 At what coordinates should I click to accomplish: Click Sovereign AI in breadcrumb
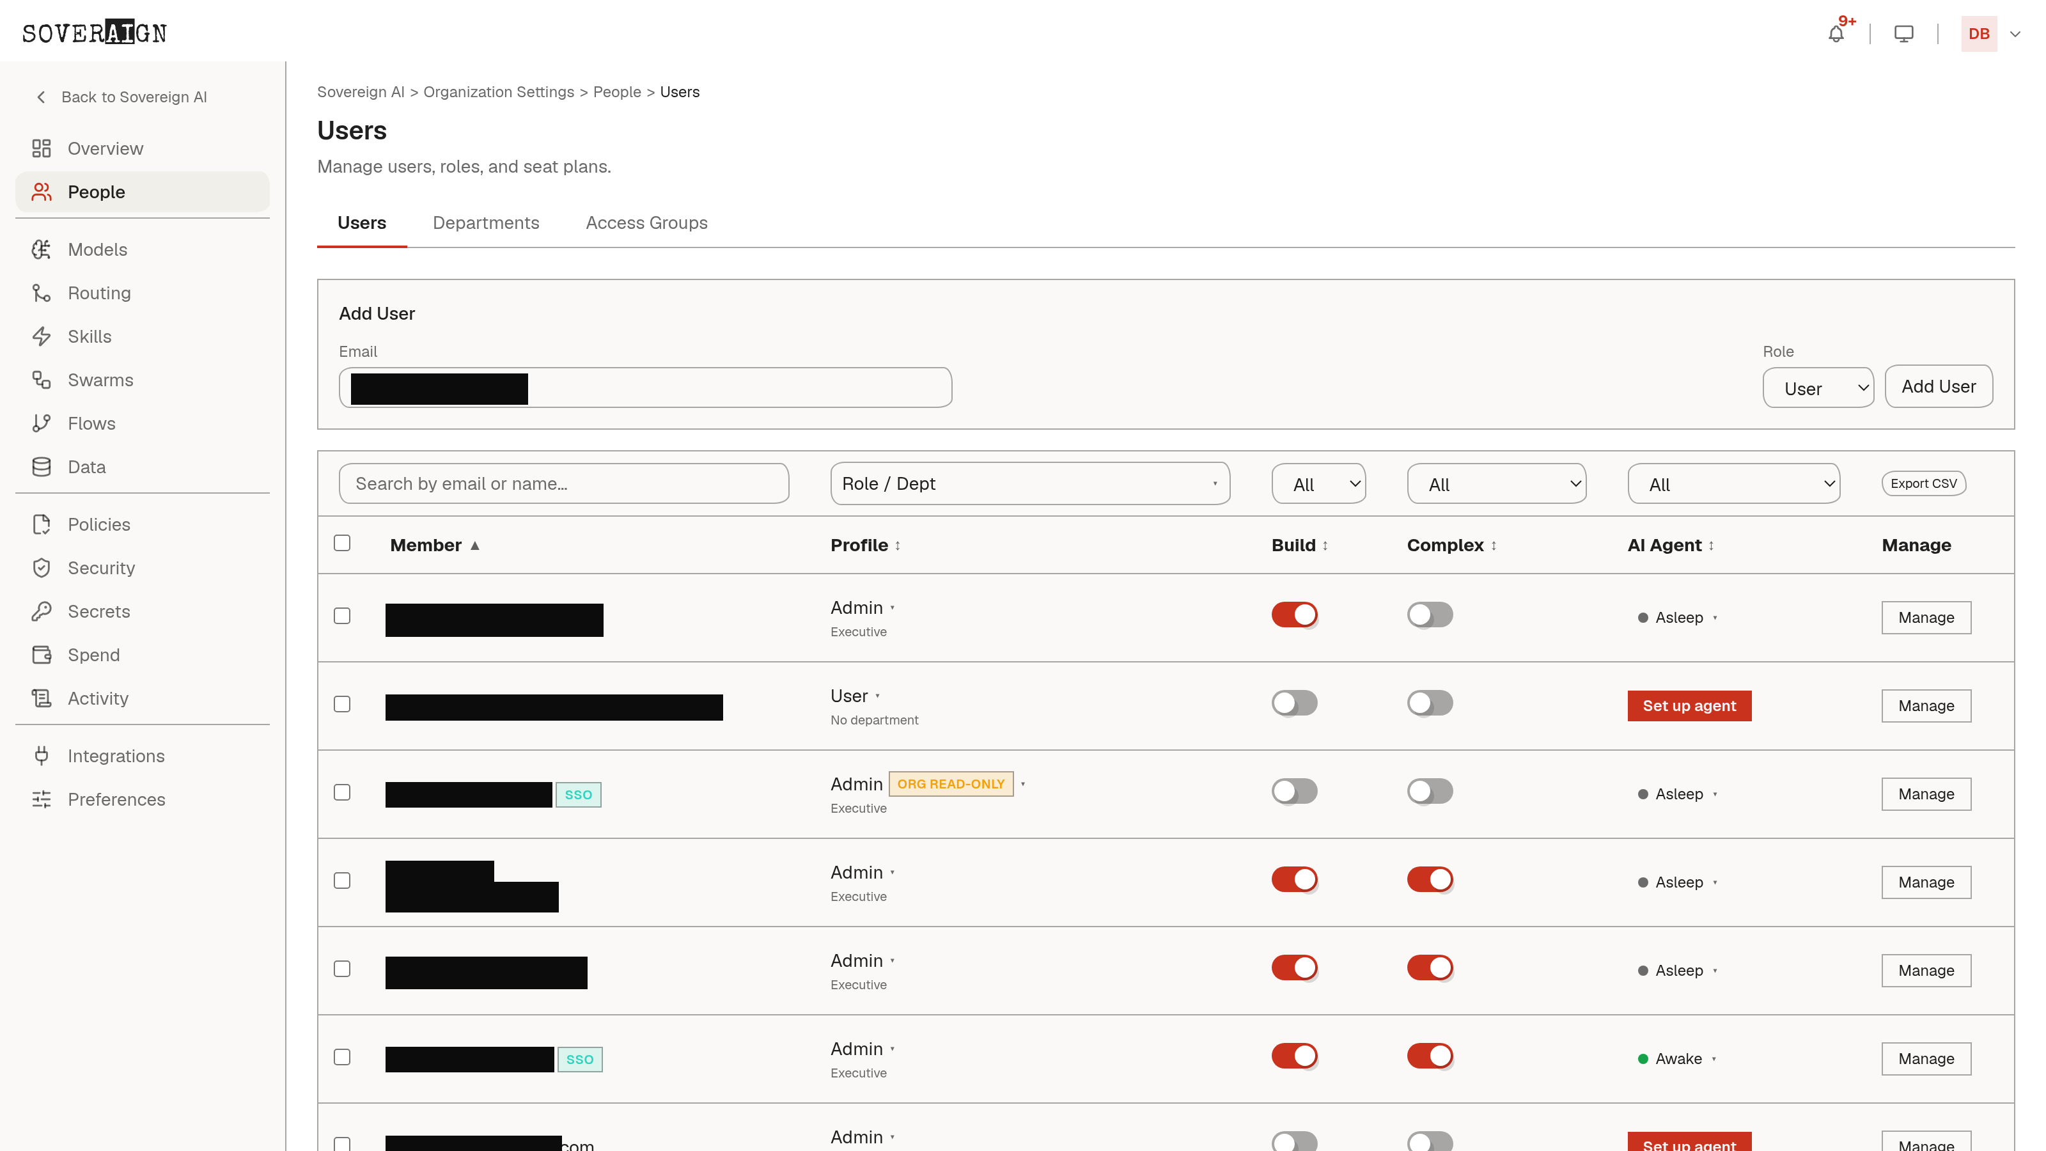click(x=361, y=92)
